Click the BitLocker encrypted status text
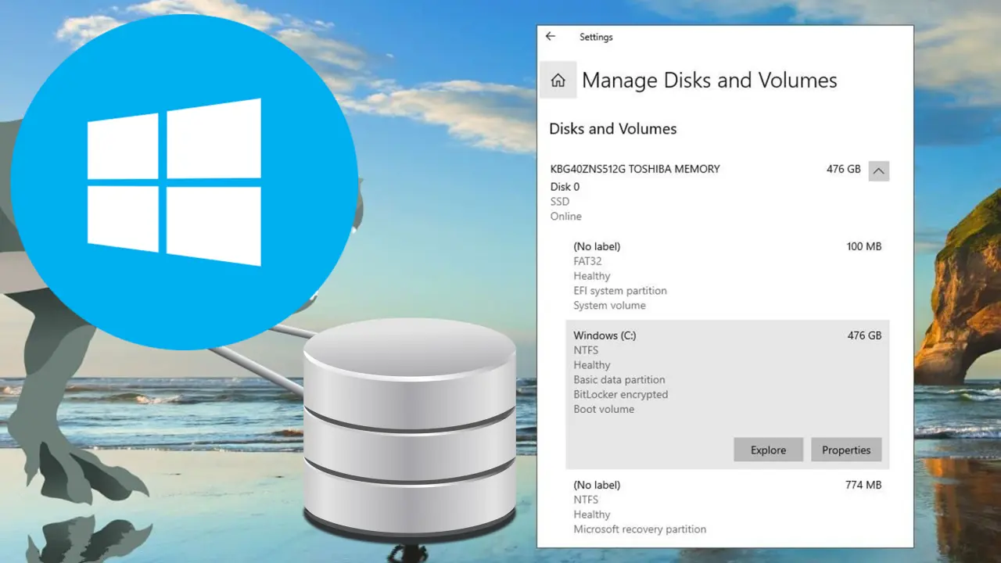The image size is (1001, 563). pyautogui.click(x=620, y=395)
